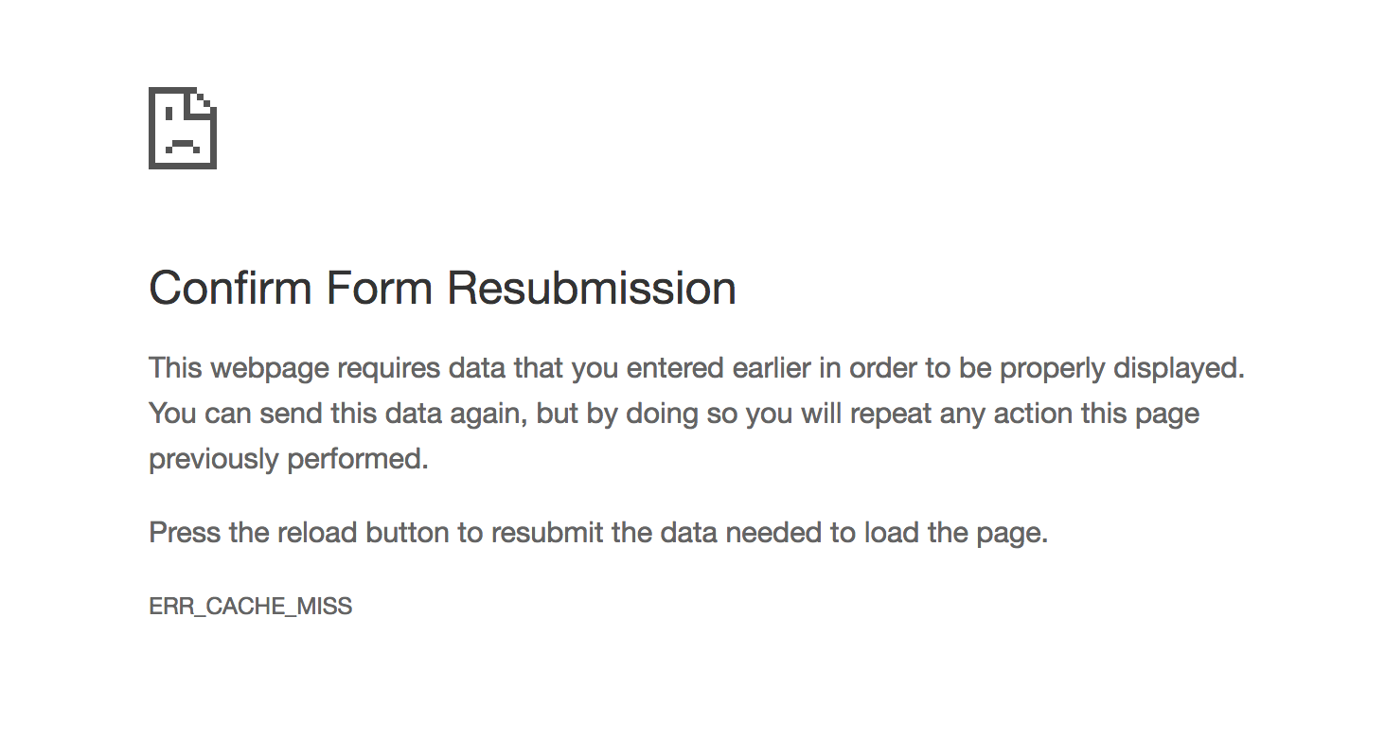Click the sad page error icon
The height and width of the screenshot is (741, 1385).
pyautogui.click(x=182, y=128)
